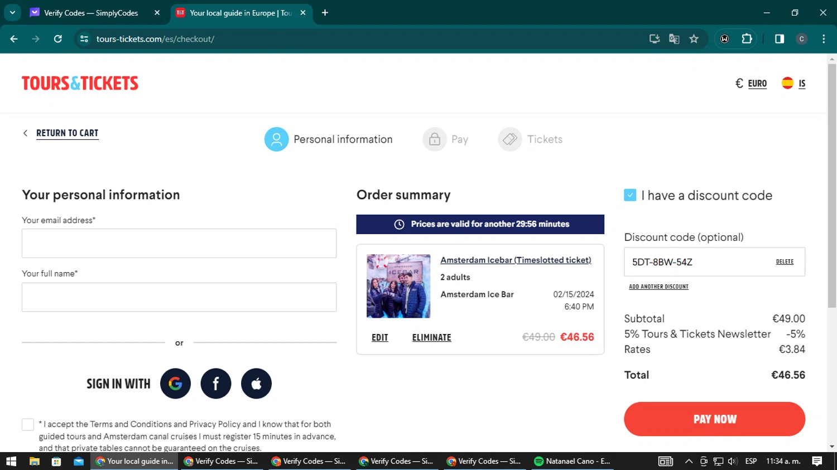Image resolution: width=837 pixels, height=470 pixels.
Task: Show hidden system tray icons chevron
Action: 689,461
